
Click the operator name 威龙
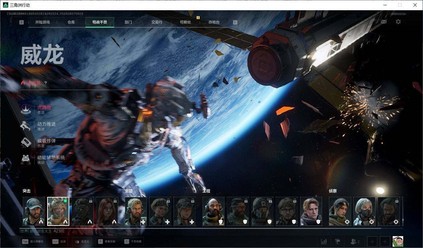(x=42, y=55)
